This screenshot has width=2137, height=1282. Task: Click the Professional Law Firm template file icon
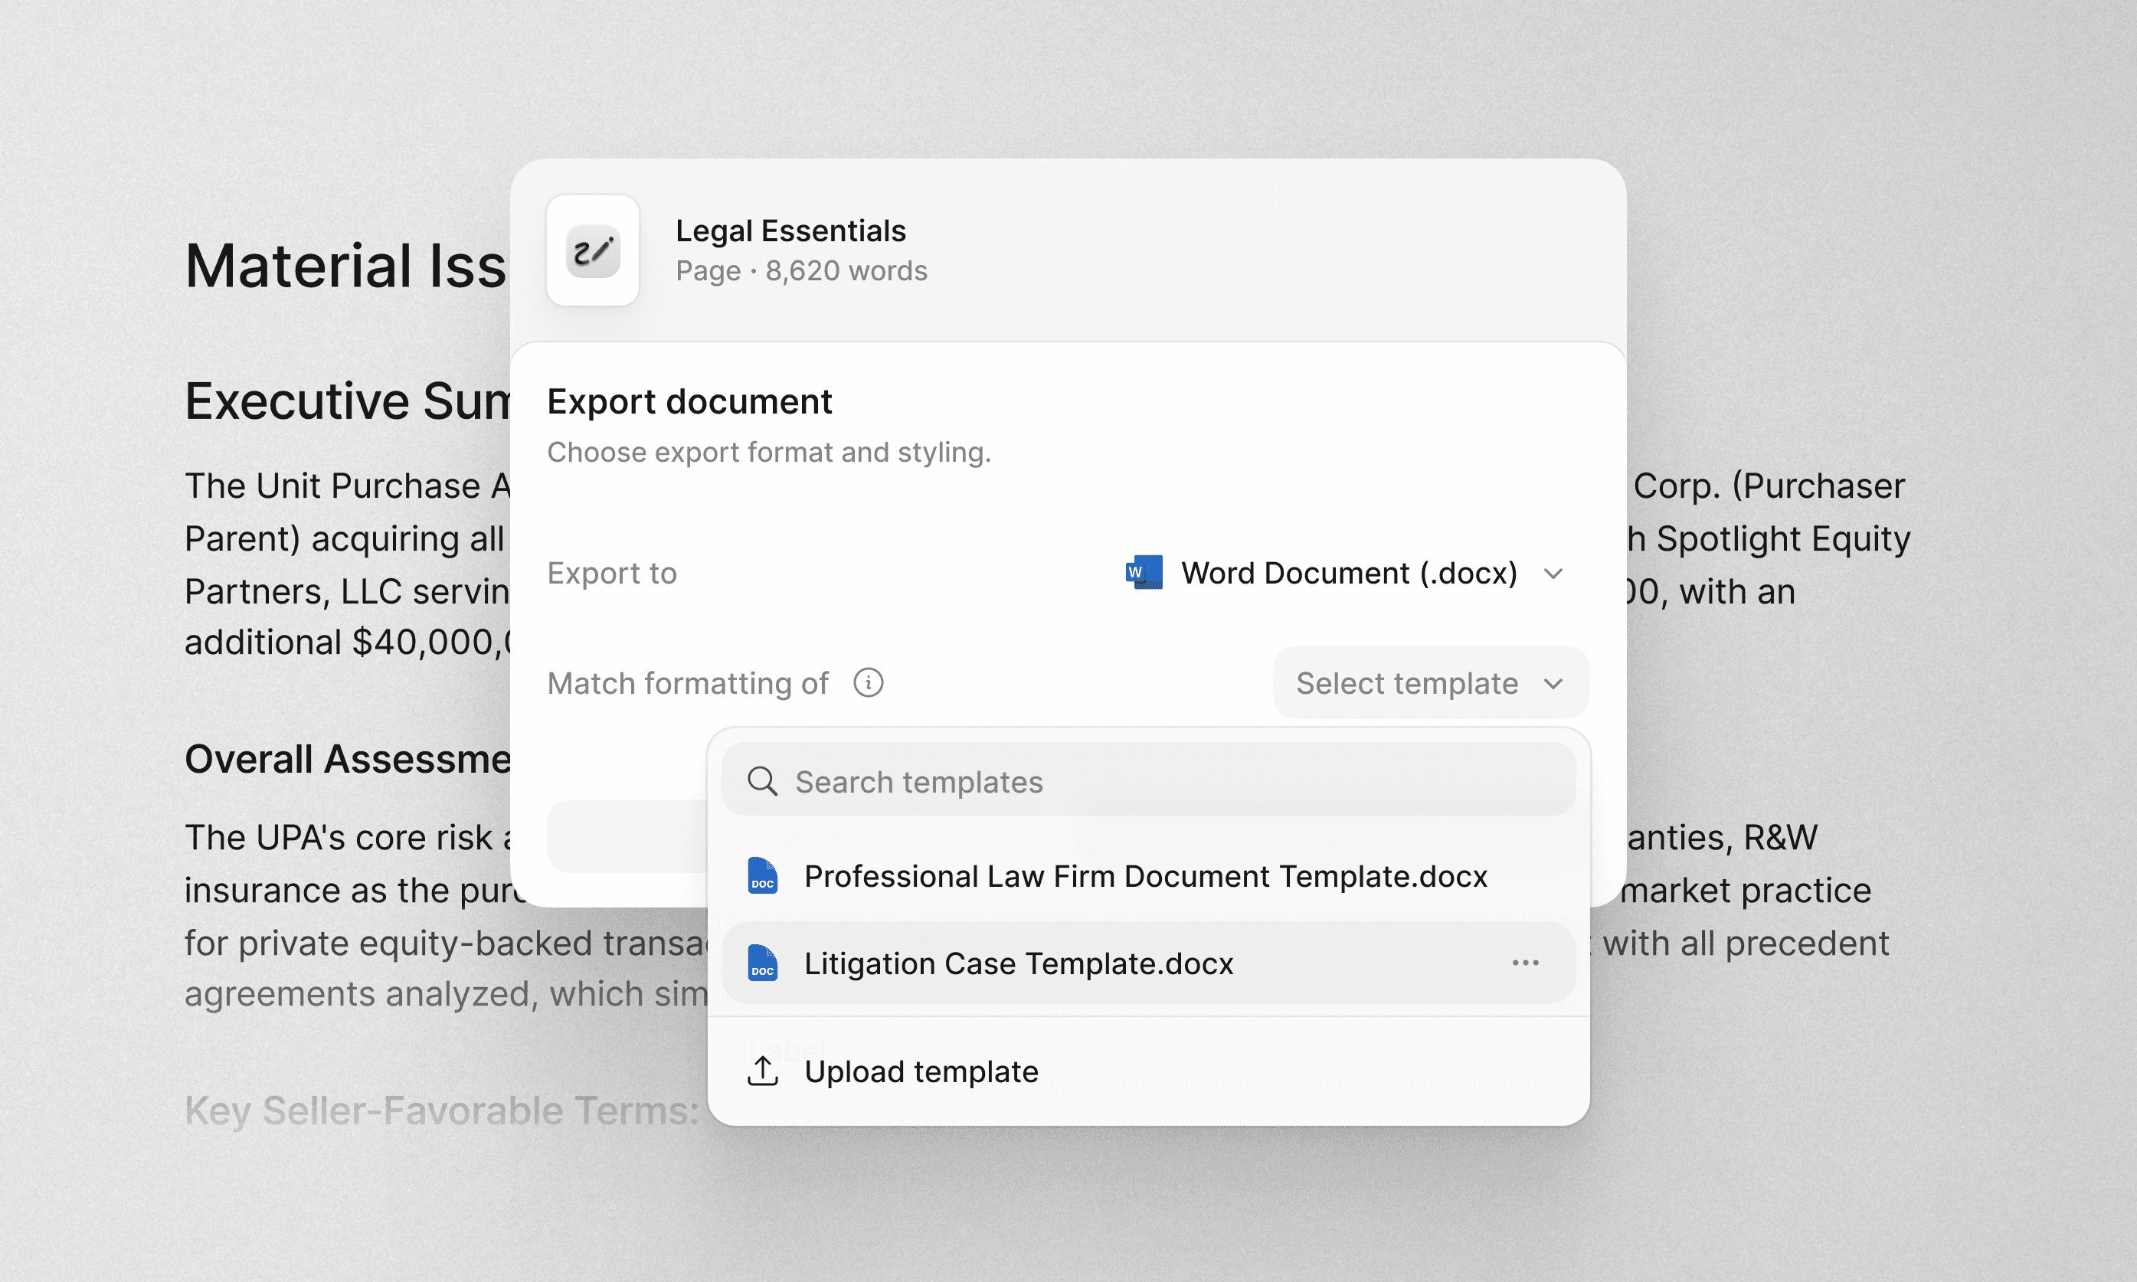pos(762,876)
